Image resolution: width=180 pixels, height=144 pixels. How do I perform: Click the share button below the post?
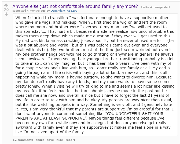pos(40,140)
